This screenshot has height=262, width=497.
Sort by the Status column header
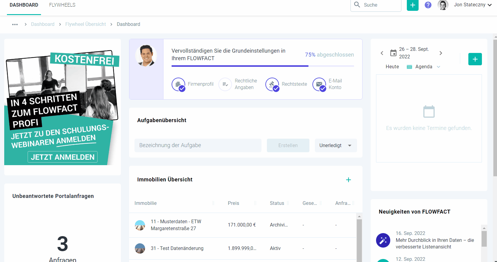(277, 203)
